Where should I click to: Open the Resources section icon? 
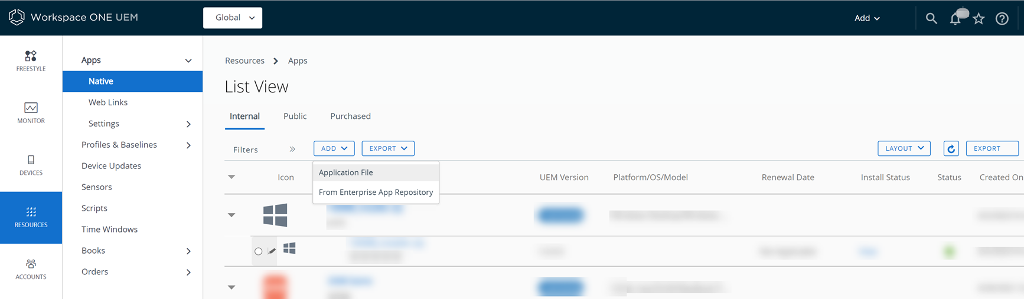(31, 211)
